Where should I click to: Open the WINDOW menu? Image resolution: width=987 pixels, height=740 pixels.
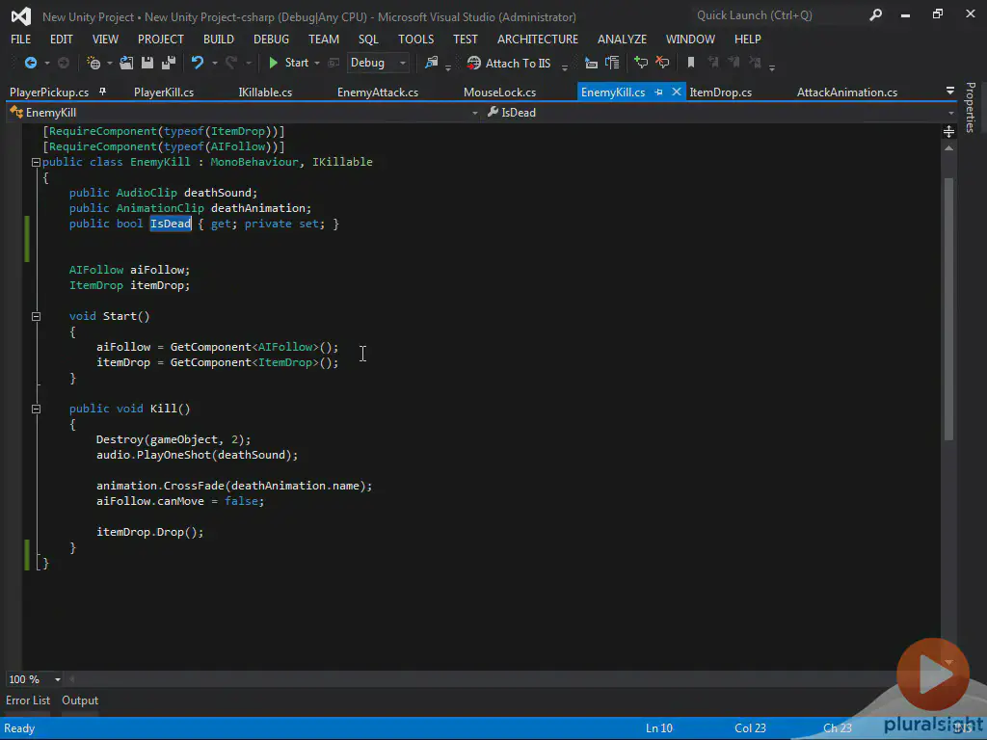click(690, 39)
